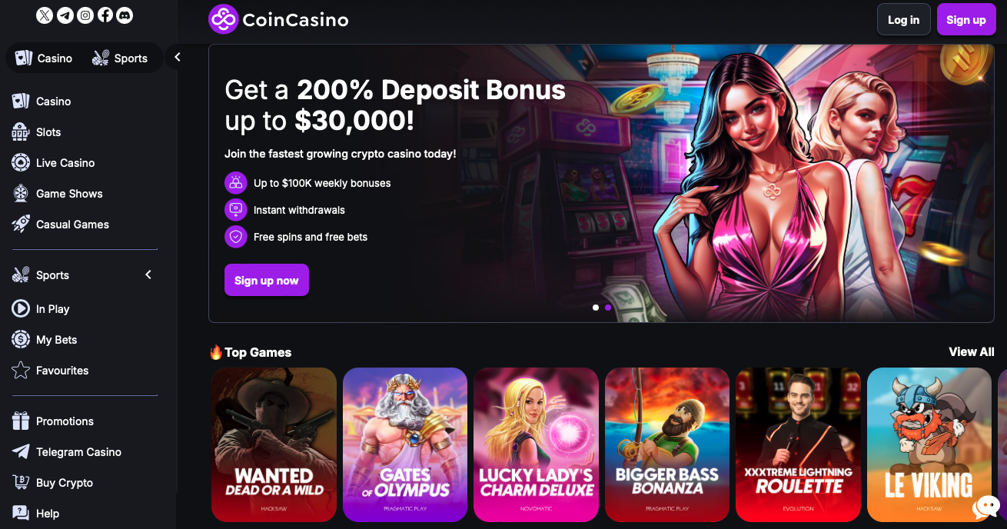1007x529 pixels.
Task: Click the Sign up now banner button
Action: tap(266, 280)
